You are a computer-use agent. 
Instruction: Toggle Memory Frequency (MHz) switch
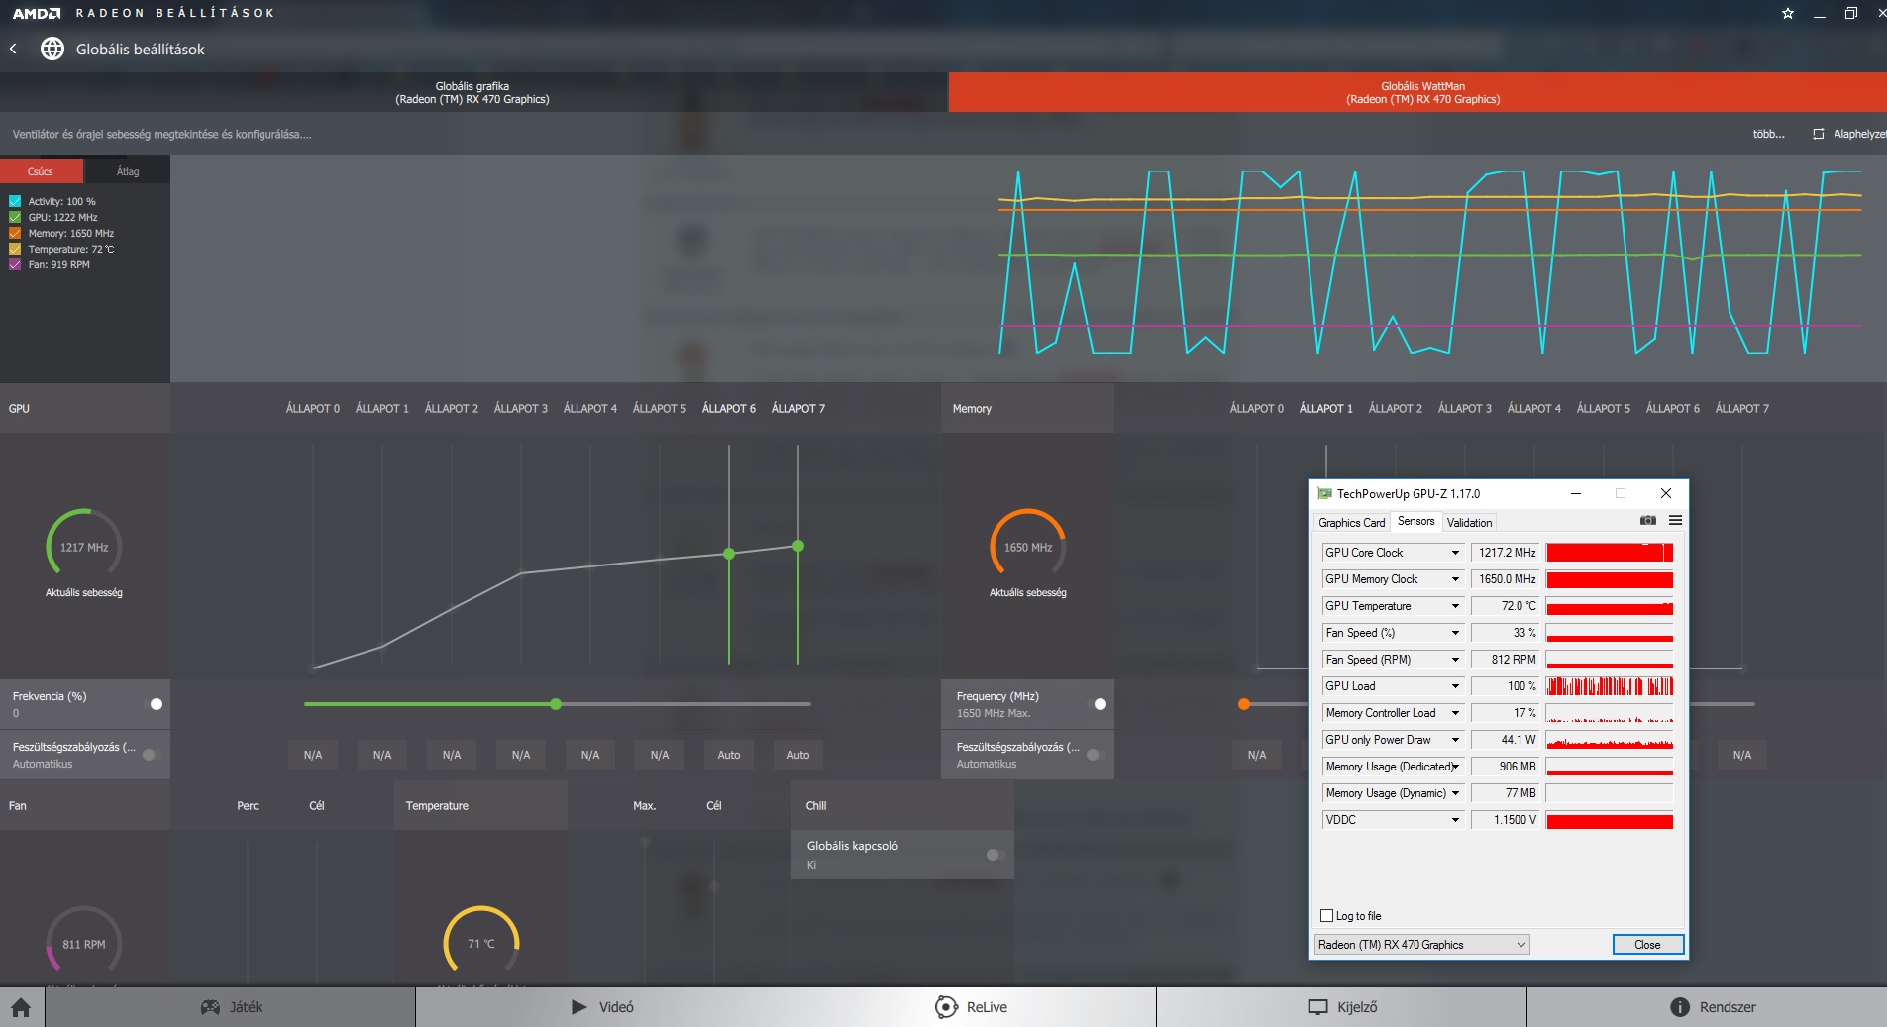pos(1099,704)
